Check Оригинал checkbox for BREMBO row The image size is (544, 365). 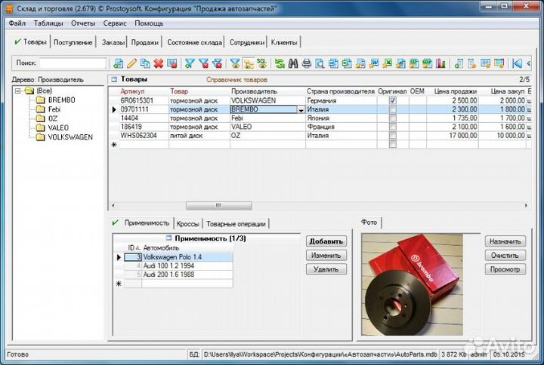[391, 109]
